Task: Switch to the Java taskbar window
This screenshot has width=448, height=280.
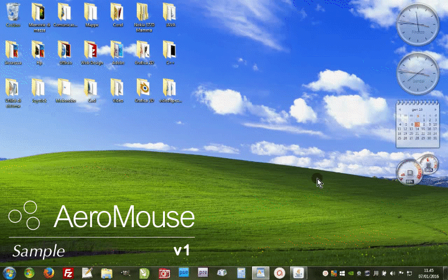Action: pyautogui.click(x=299, y=273)
